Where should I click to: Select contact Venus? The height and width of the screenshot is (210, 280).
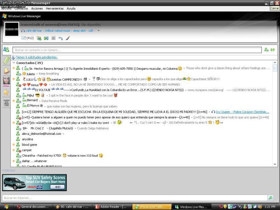pos(141,84)
